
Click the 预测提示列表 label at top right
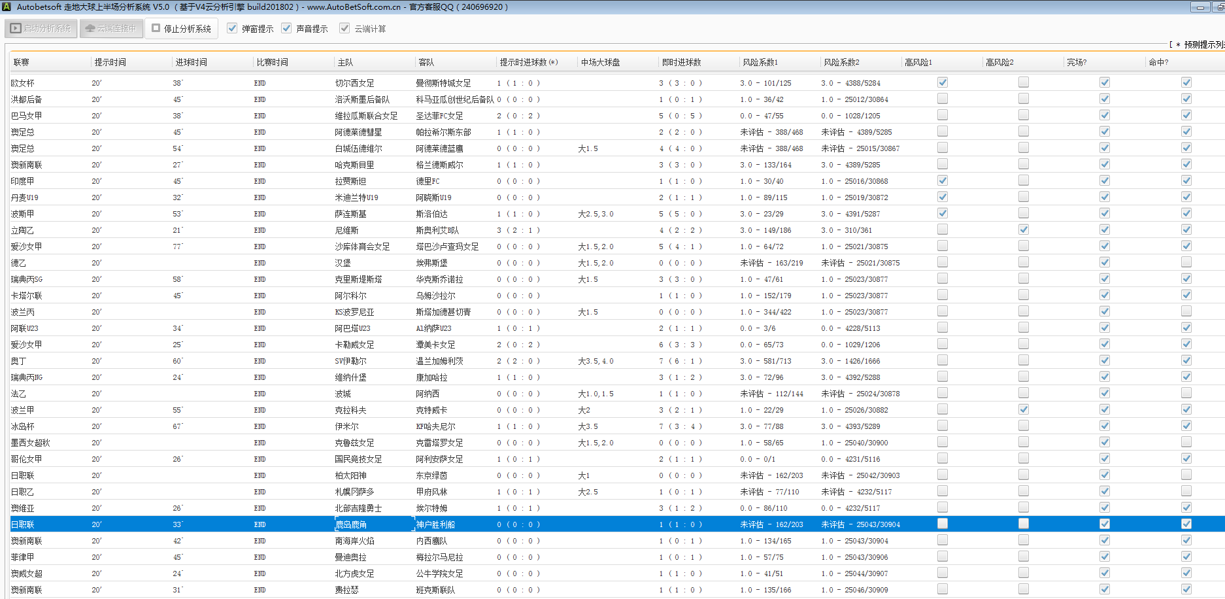(1203, 44)
